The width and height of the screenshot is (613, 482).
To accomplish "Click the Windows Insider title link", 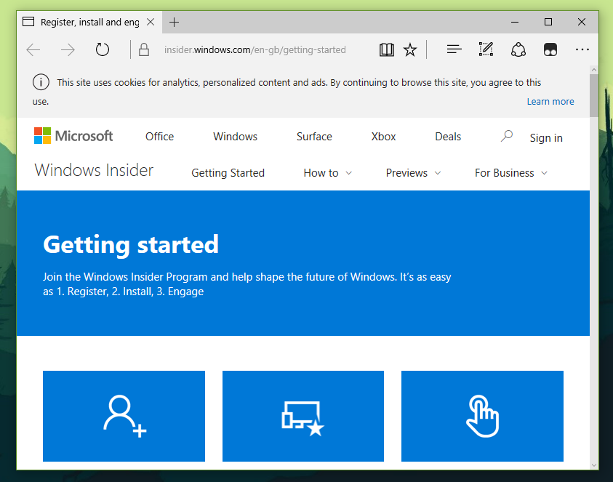I will click(94, 170).
